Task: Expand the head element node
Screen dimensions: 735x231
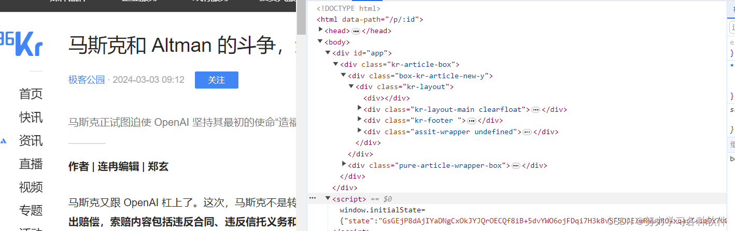Action: tap(321, 31)
